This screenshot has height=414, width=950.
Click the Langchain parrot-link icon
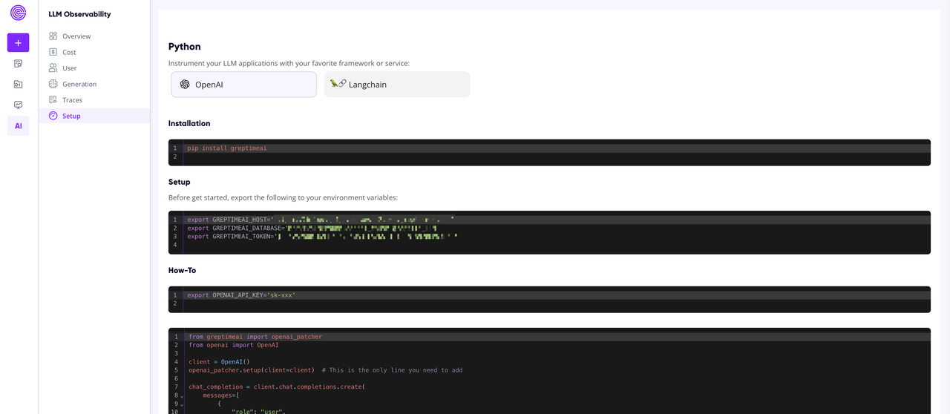tap(338, 84)
